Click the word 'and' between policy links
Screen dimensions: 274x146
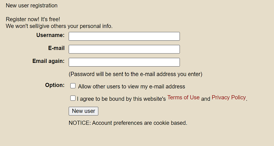[x=205, y=99]
